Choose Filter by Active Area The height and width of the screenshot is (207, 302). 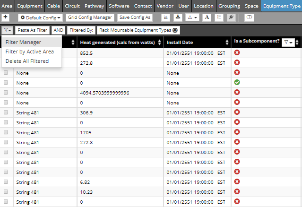point(32,52)
